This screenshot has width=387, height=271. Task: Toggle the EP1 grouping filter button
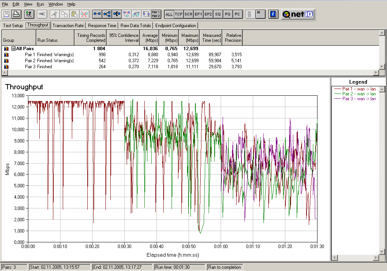point(198,14)
